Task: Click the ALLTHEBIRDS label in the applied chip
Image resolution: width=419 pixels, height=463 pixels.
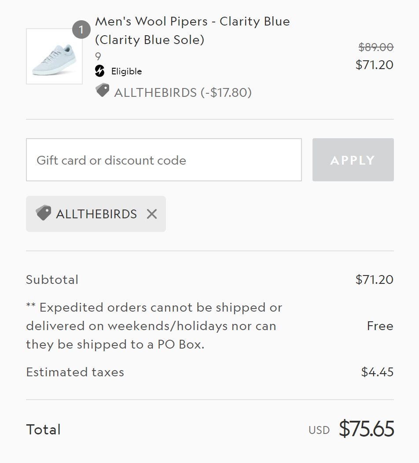Action: coord(96,214)
